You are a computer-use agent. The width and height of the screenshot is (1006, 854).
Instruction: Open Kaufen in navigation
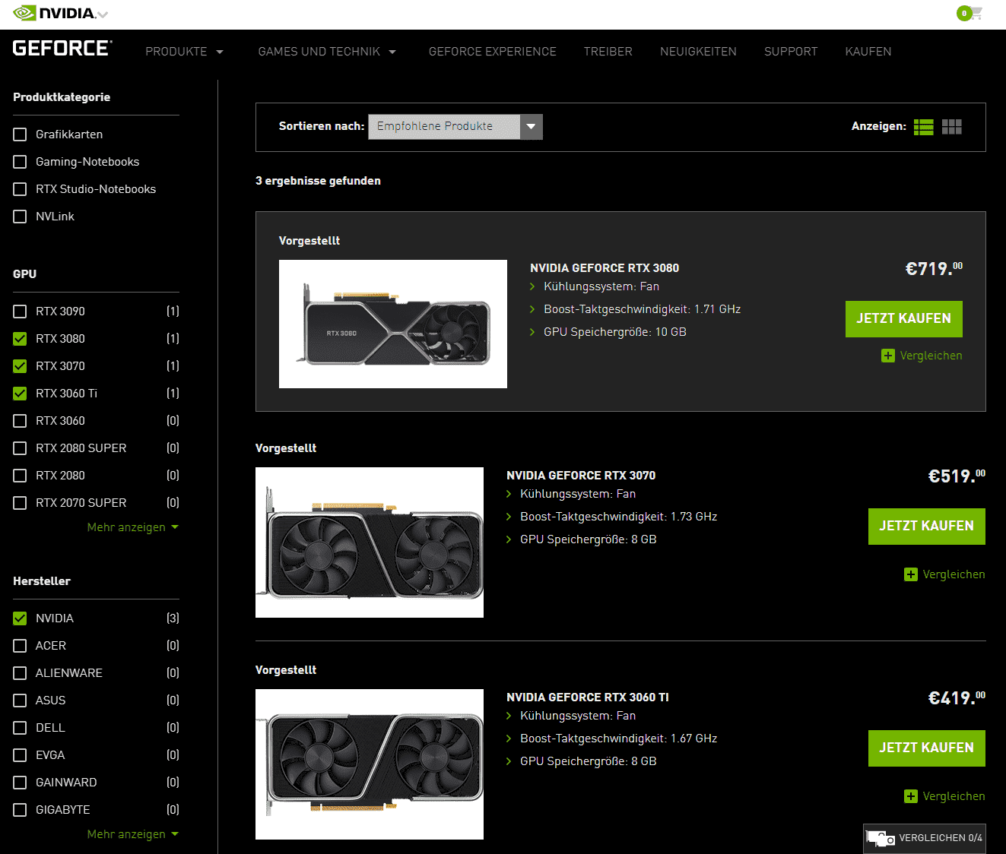click(x=868, y=52)
